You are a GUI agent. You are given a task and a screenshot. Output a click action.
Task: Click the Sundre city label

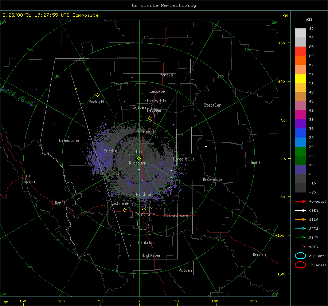tap(110, 151)
